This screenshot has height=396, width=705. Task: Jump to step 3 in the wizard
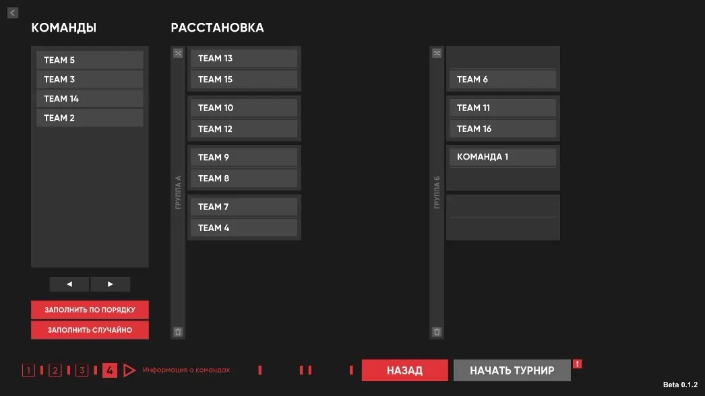point(82,370)
